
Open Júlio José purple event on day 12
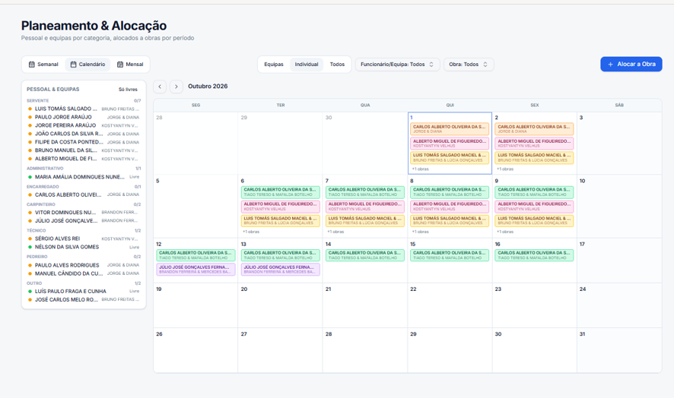pyautogui.click(x=196, y=270)
